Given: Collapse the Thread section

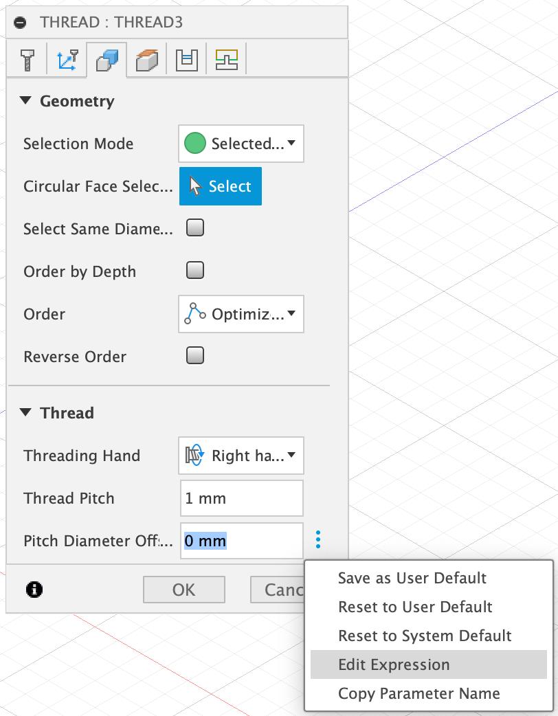Looking at the screenshot, I should click(25, 412).
